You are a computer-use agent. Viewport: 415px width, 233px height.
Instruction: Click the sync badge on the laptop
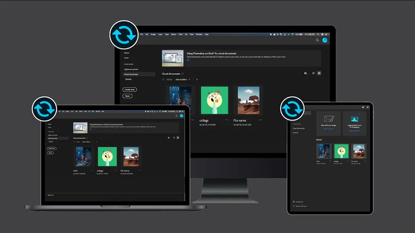point(44,109)
